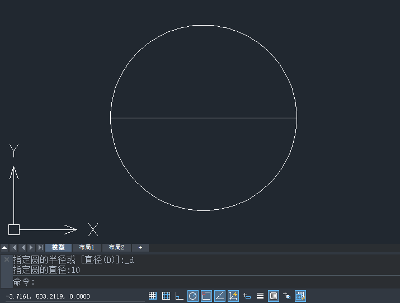Image resolution: width=400 pixels, height=303 pixels.
Task: Jump to first layout tab arrow
Action: point(14,248)
